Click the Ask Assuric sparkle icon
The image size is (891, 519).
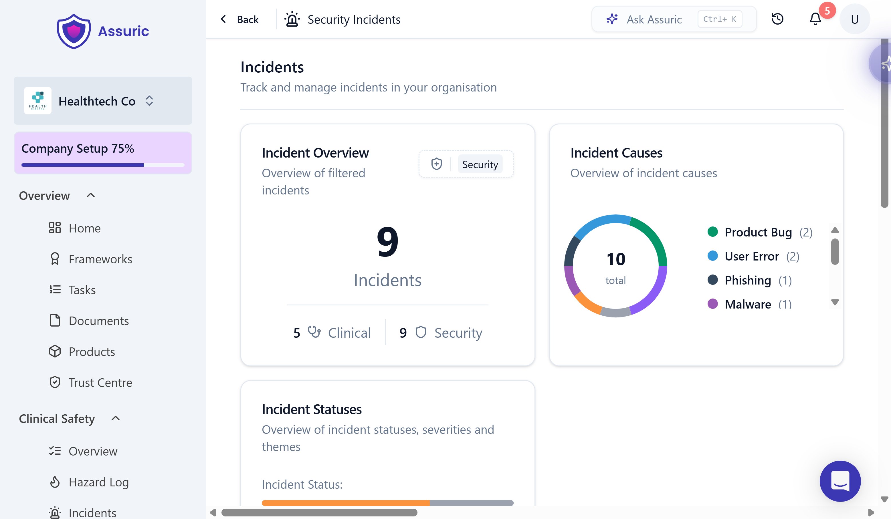tap(612, 19)
